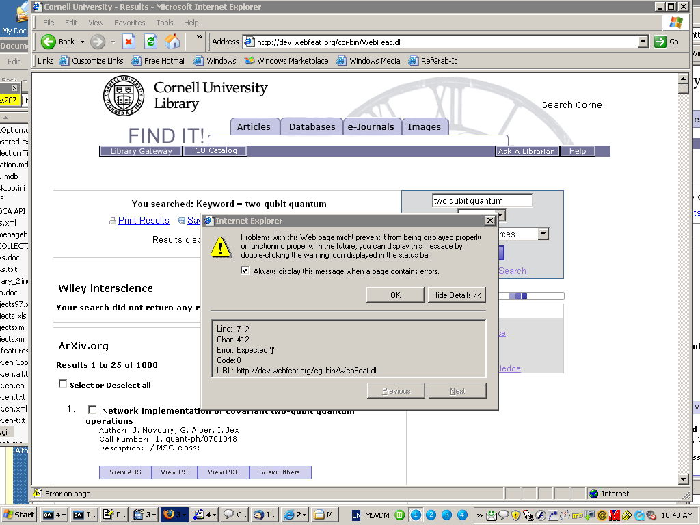Open the sources dropdown in search box panel
Screen dimensions: 700x525
pos(543,234)
